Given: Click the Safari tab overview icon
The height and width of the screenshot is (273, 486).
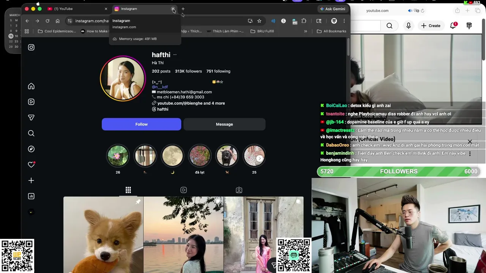Looking at the screenshot, I should click(477, 11).
